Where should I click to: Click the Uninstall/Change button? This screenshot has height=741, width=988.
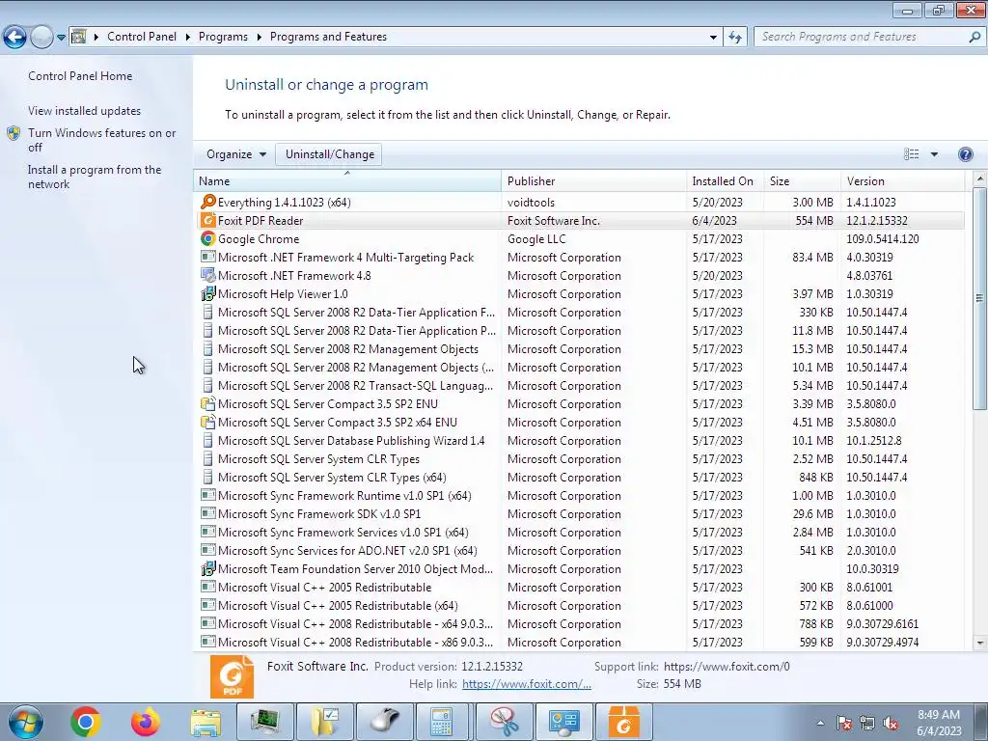(x=329, y=154)
